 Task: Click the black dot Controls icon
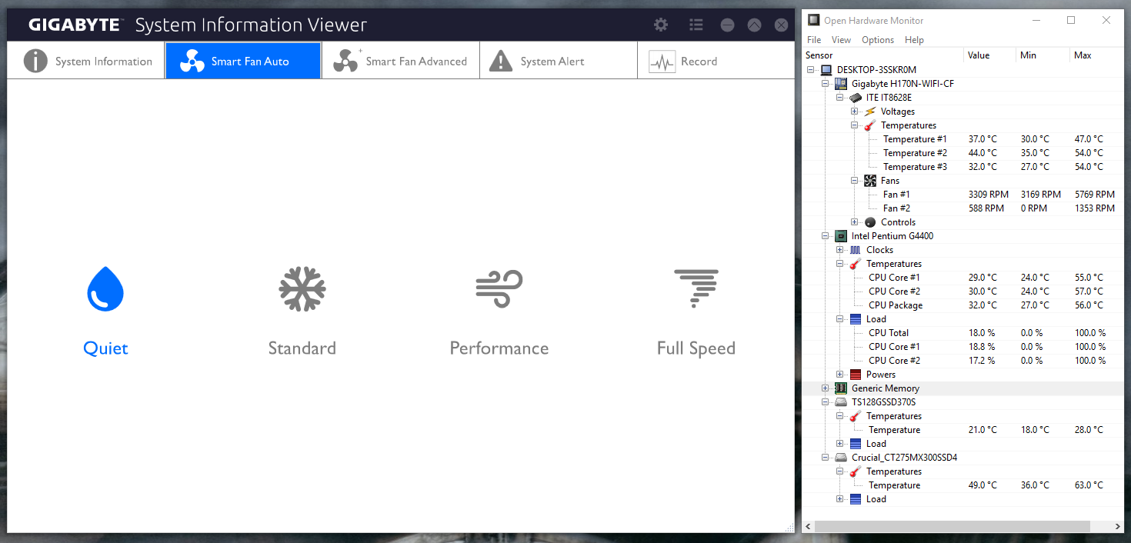pyautogui.click(x=870, y=222)
